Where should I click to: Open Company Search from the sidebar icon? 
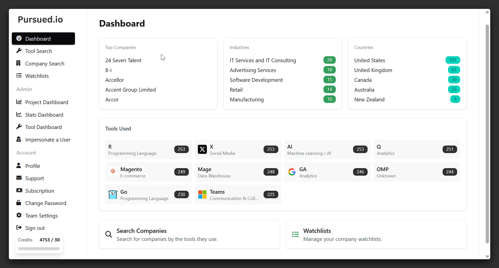pos(19,63)
